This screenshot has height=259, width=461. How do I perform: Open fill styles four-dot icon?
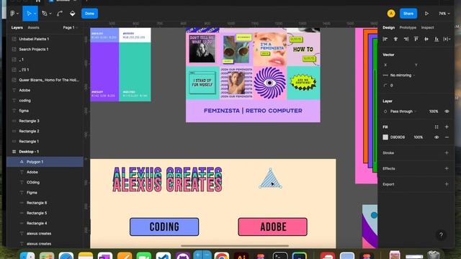[x=437, y=127]
